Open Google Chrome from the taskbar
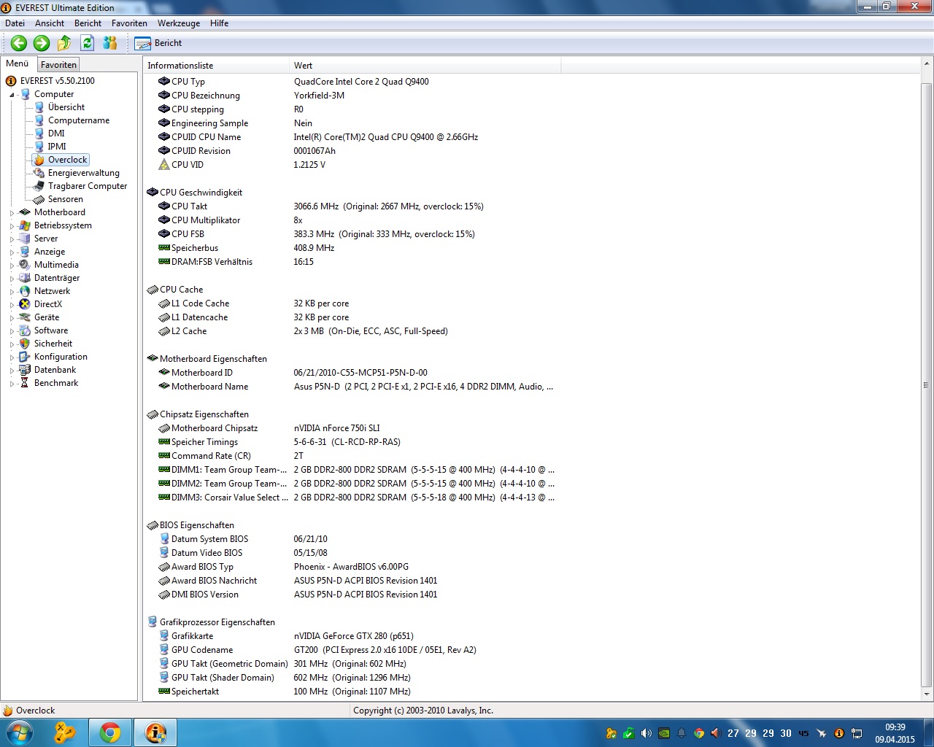This screenshot has width=934, height=747. (x=110, y=732)
